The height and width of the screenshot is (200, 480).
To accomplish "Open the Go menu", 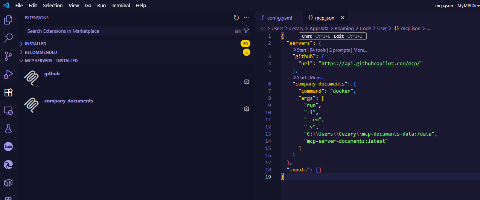I will 88,6.
